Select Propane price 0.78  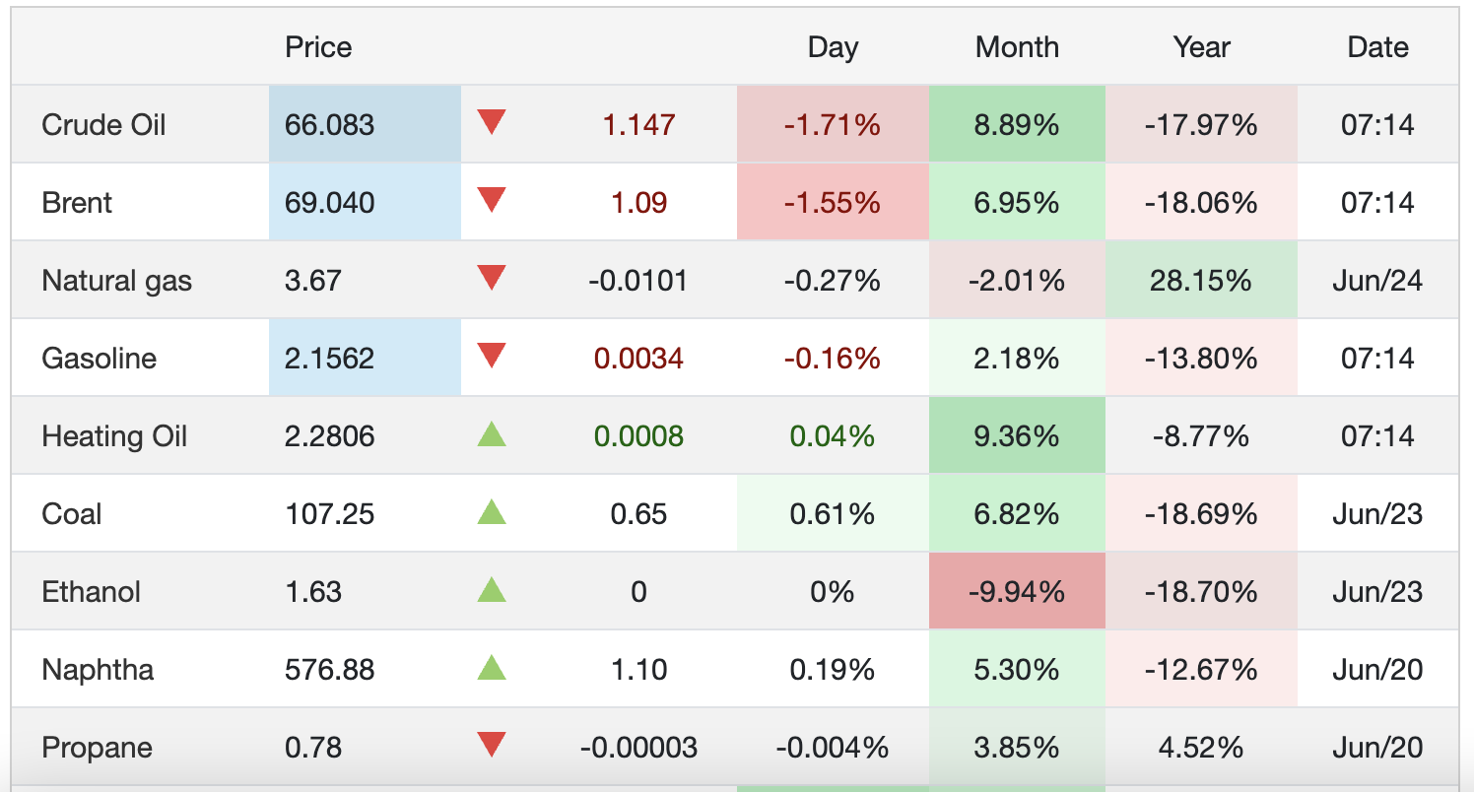click(x=312, y=748)
